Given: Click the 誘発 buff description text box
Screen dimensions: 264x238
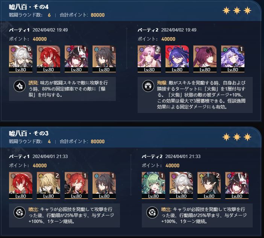Looking at the screenshot, I should click(62, 89).
